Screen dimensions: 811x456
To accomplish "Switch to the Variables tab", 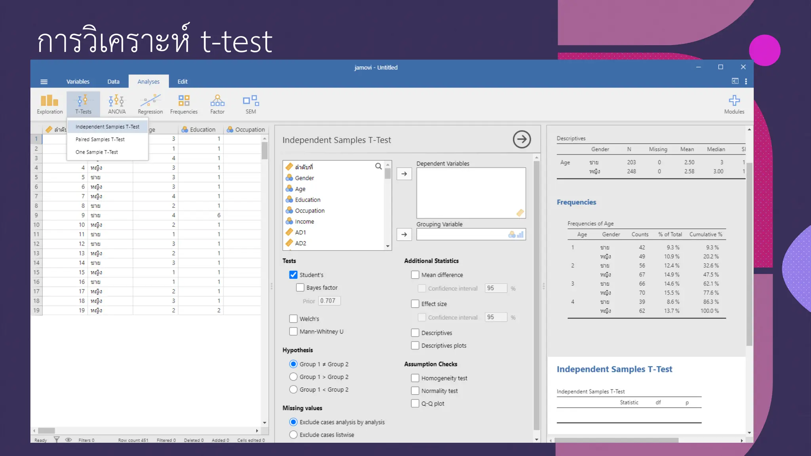I will click(x=78, y=82).
